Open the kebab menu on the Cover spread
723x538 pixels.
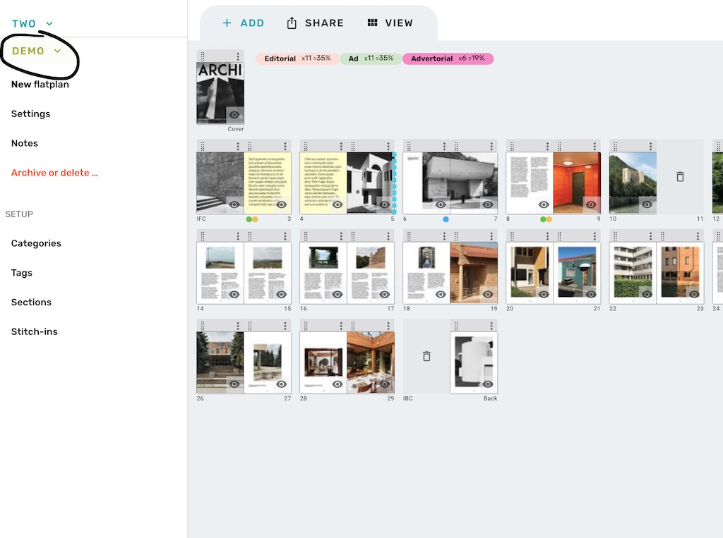[x=238, y=56]
